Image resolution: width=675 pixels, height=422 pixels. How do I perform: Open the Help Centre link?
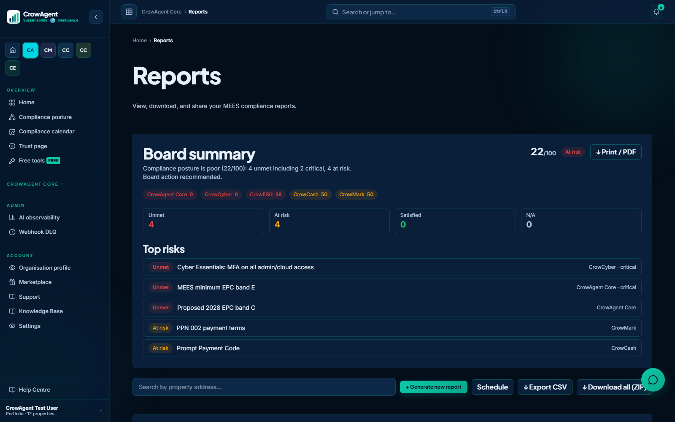[x=54, y=390]
